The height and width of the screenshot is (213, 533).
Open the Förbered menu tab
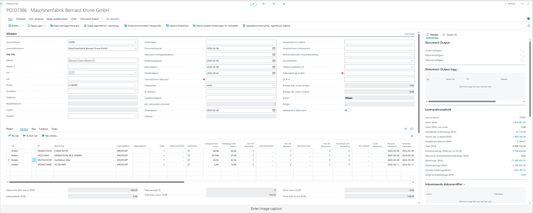[21, 19]
